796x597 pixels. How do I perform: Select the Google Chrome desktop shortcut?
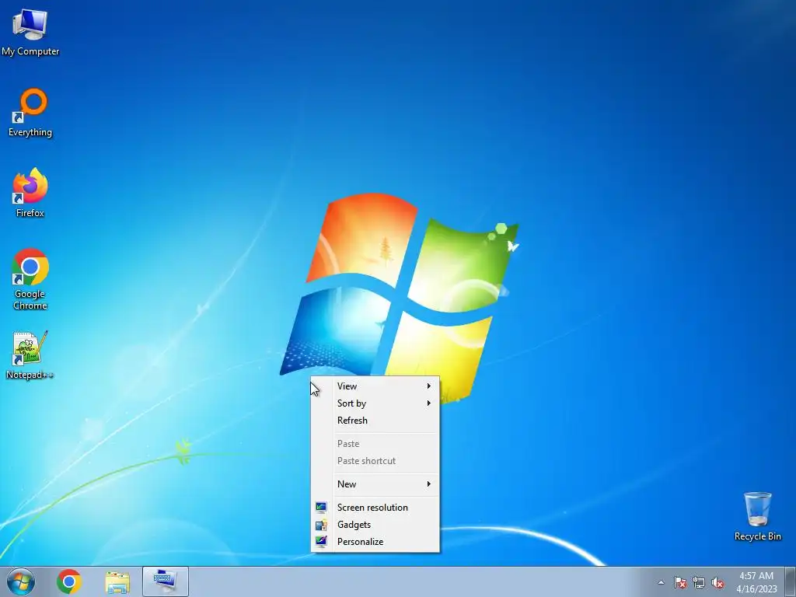tap(30, 279)
